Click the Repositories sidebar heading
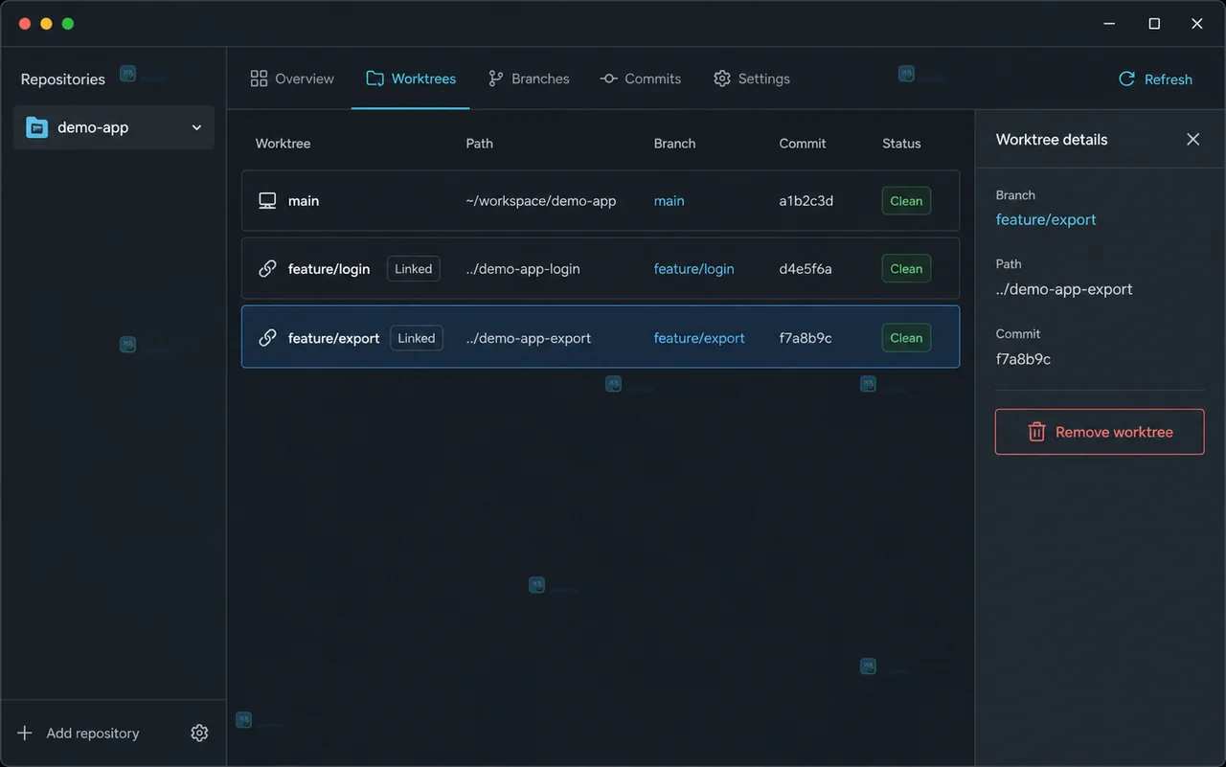The width and height of the screenshot is (1226, 767). pyautogui.click(x=63, y=79)
